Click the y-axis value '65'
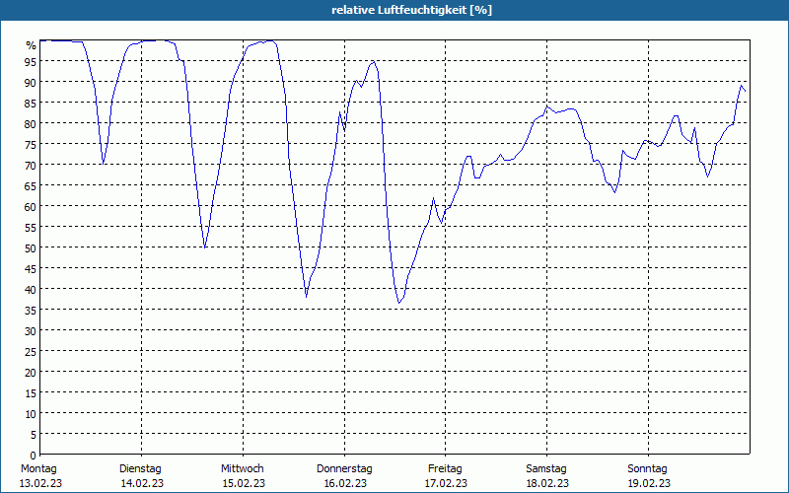This screenshot has height=493, width=789. click(31, 186)
